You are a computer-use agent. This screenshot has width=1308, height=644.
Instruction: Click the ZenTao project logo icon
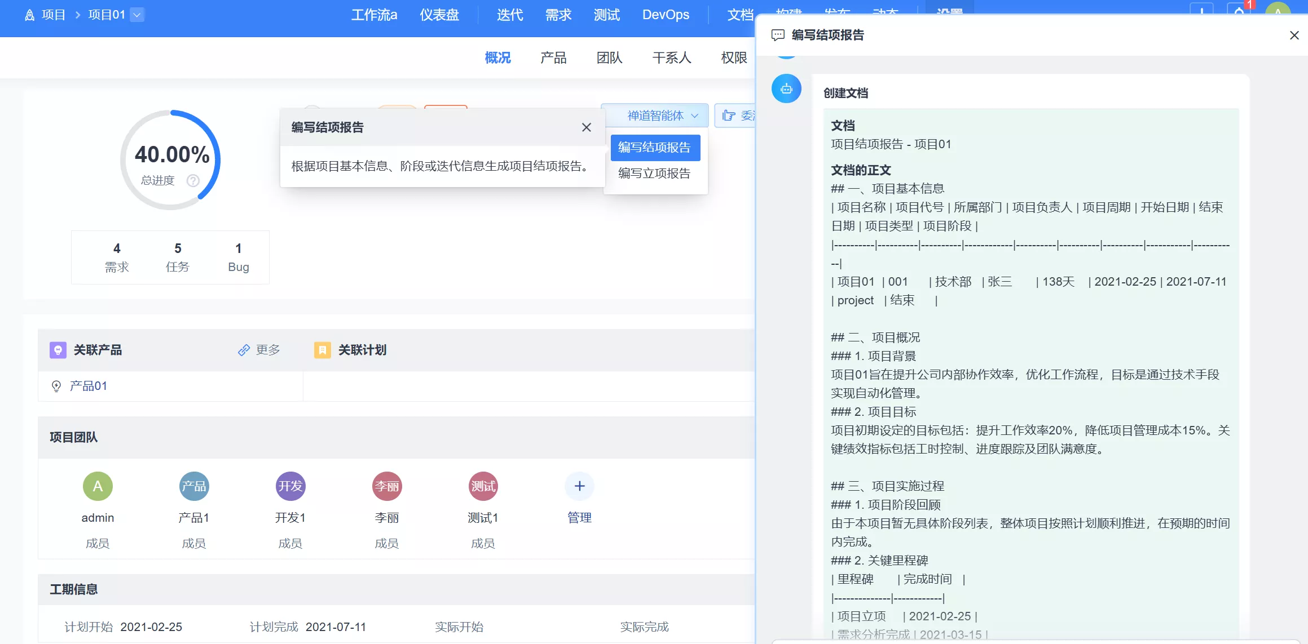30,15
